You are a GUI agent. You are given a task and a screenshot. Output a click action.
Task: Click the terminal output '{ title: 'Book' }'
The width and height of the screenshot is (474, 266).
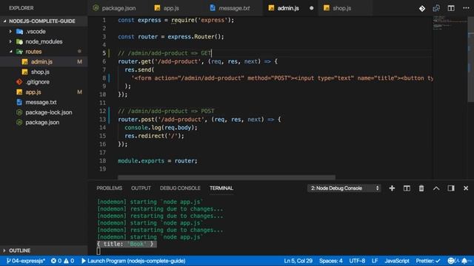(127, 244)
